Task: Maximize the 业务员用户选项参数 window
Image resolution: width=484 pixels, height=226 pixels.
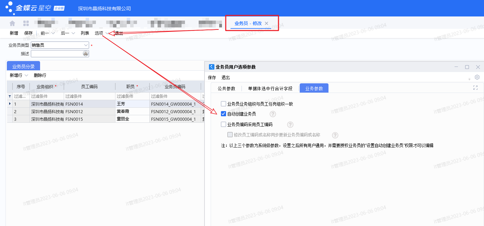Action: 467,67
